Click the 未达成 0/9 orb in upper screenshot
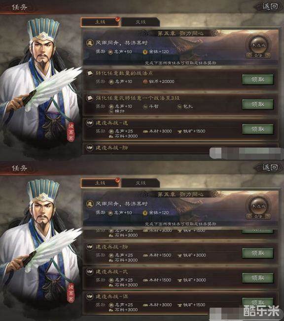The image size is (284, 321). pyautogui.click(x=258, y=47)
